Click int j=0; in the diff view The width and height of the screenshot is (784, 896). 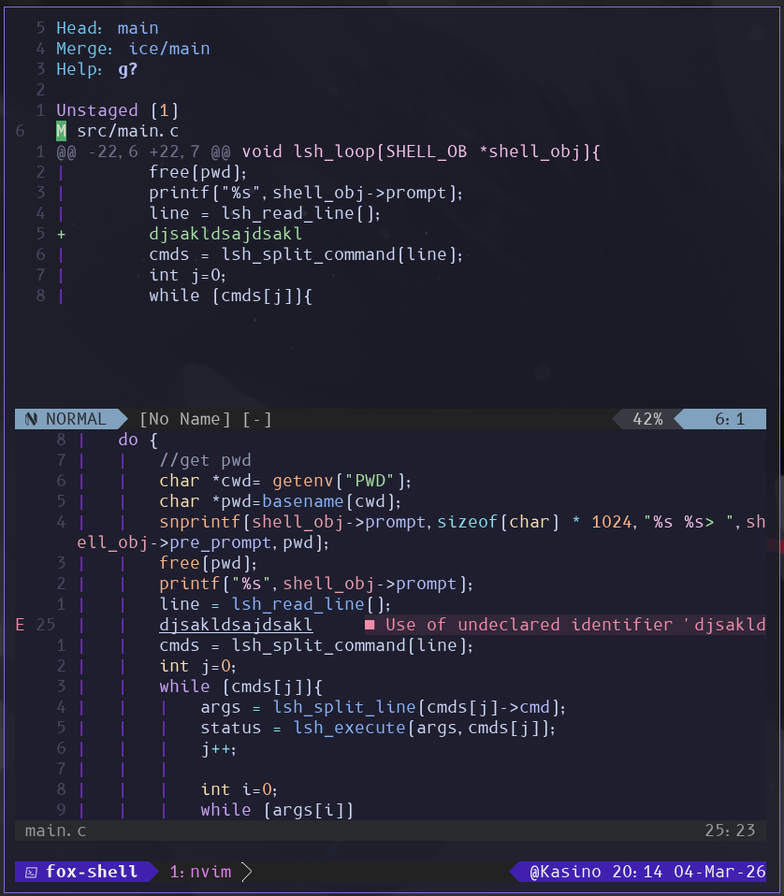(187, 275)
